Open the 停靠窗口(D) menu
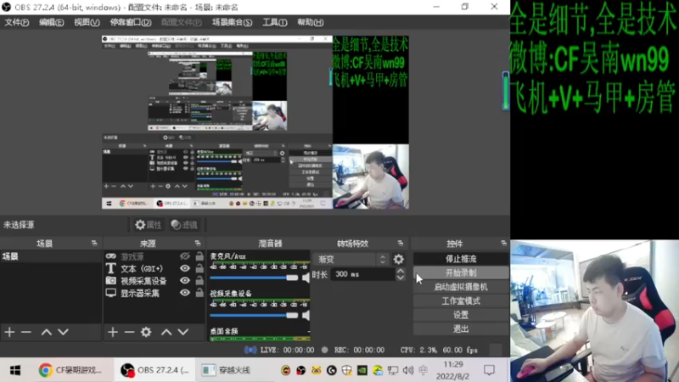 click(131, 23)
